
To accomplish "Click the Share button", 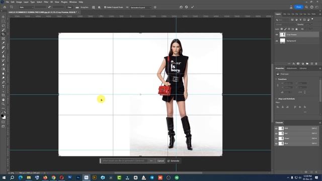I will pos(299,7).
